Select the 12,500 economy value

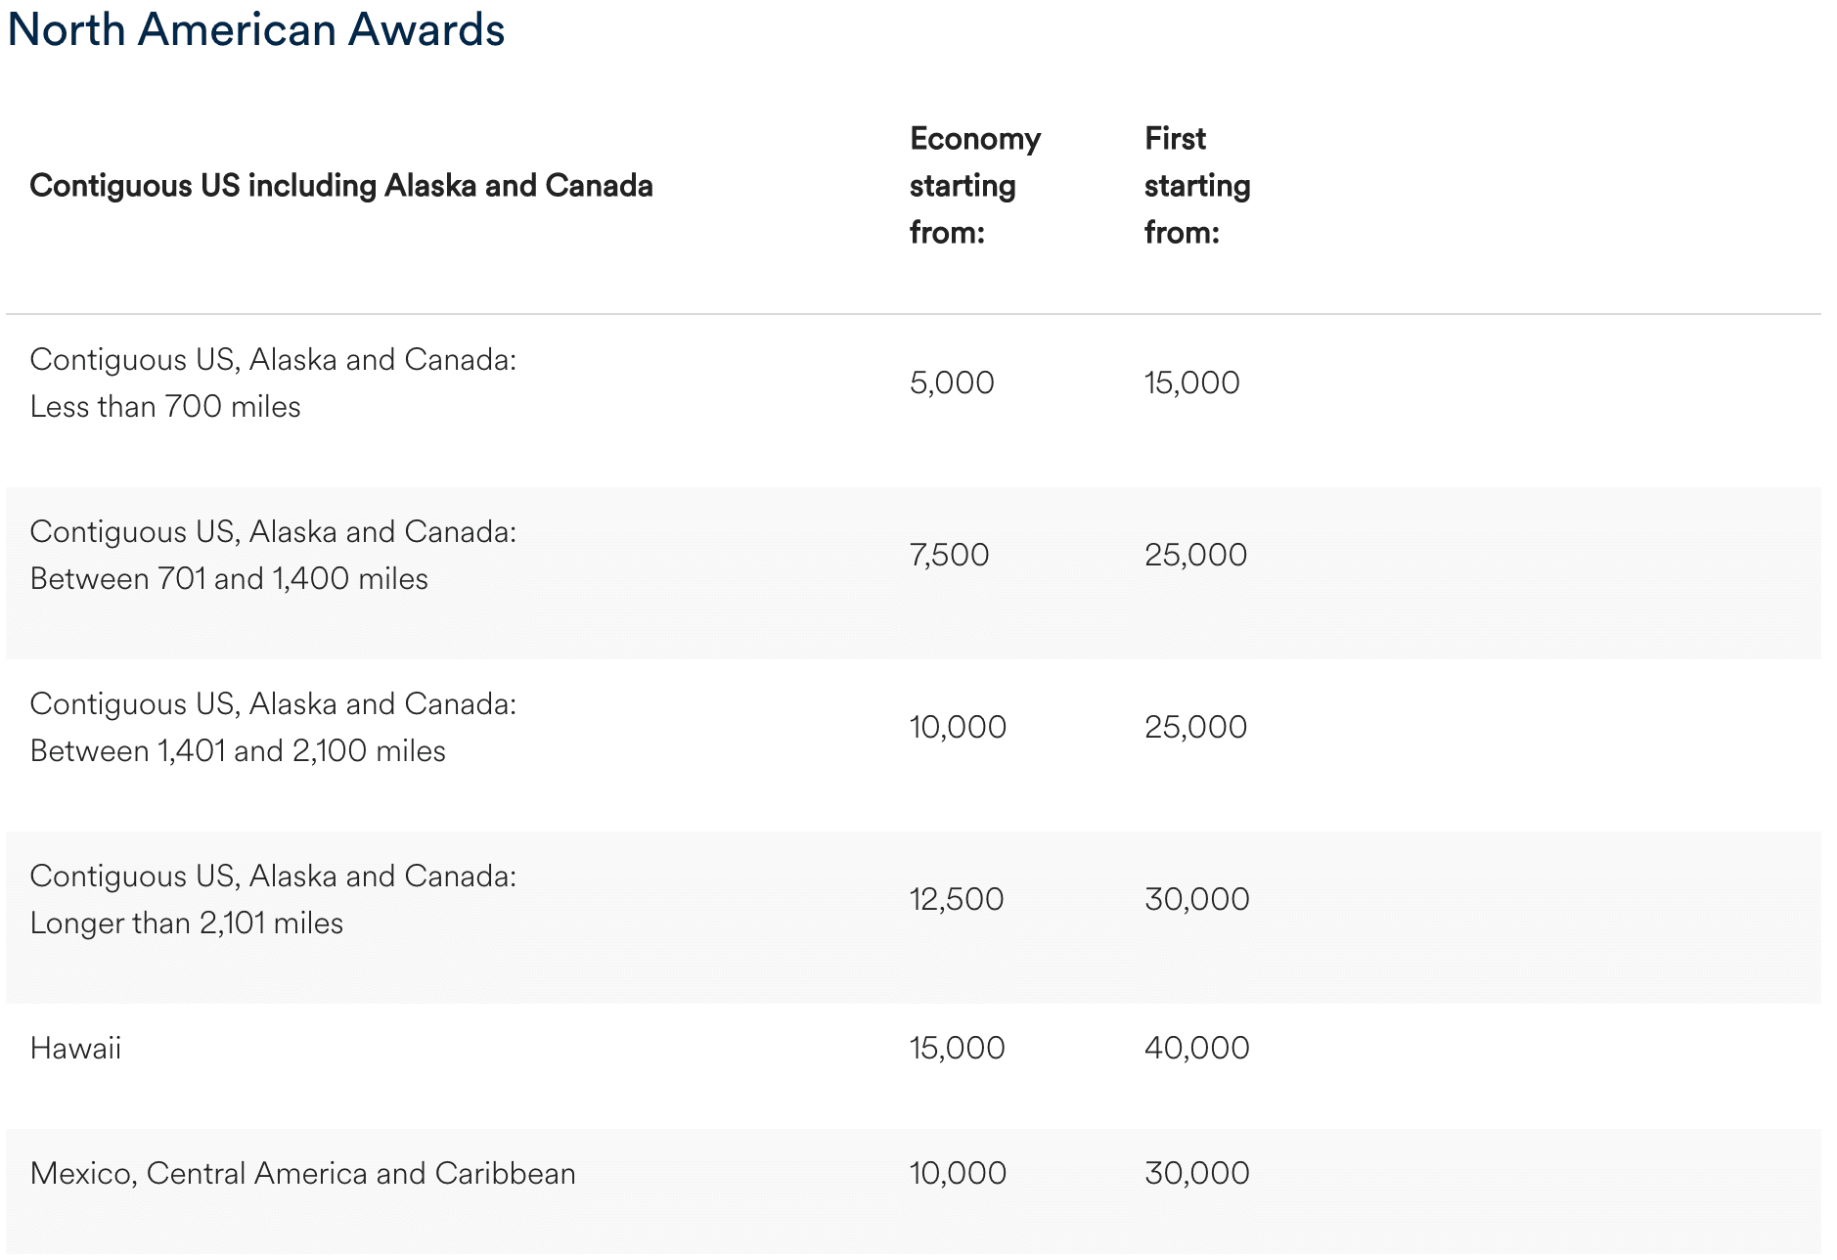pyautogui.click(x=957, y=899)
